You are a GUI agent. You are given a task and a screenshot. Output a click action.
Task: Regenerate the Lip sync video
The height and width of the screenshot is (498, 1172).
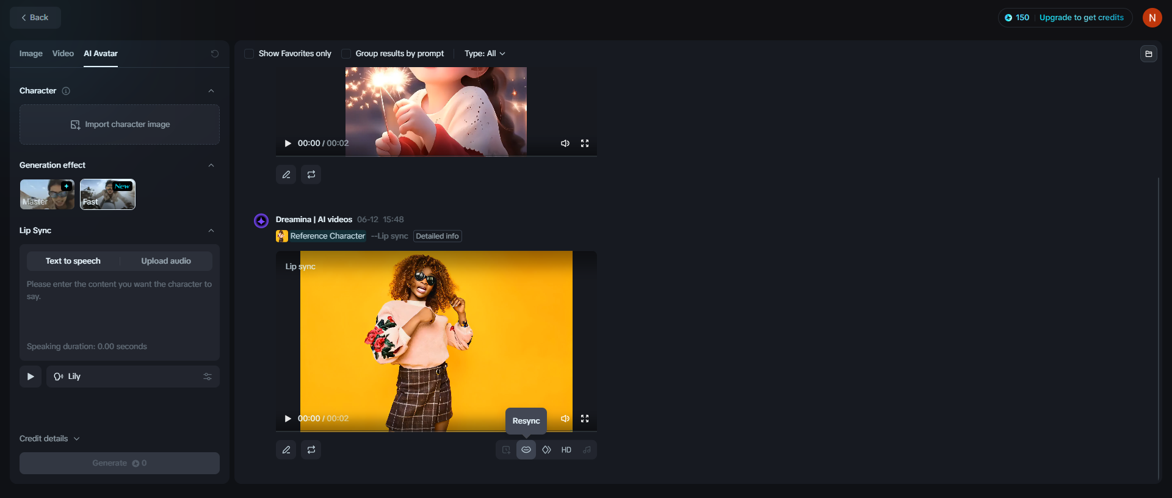click(x=311, y=450)
